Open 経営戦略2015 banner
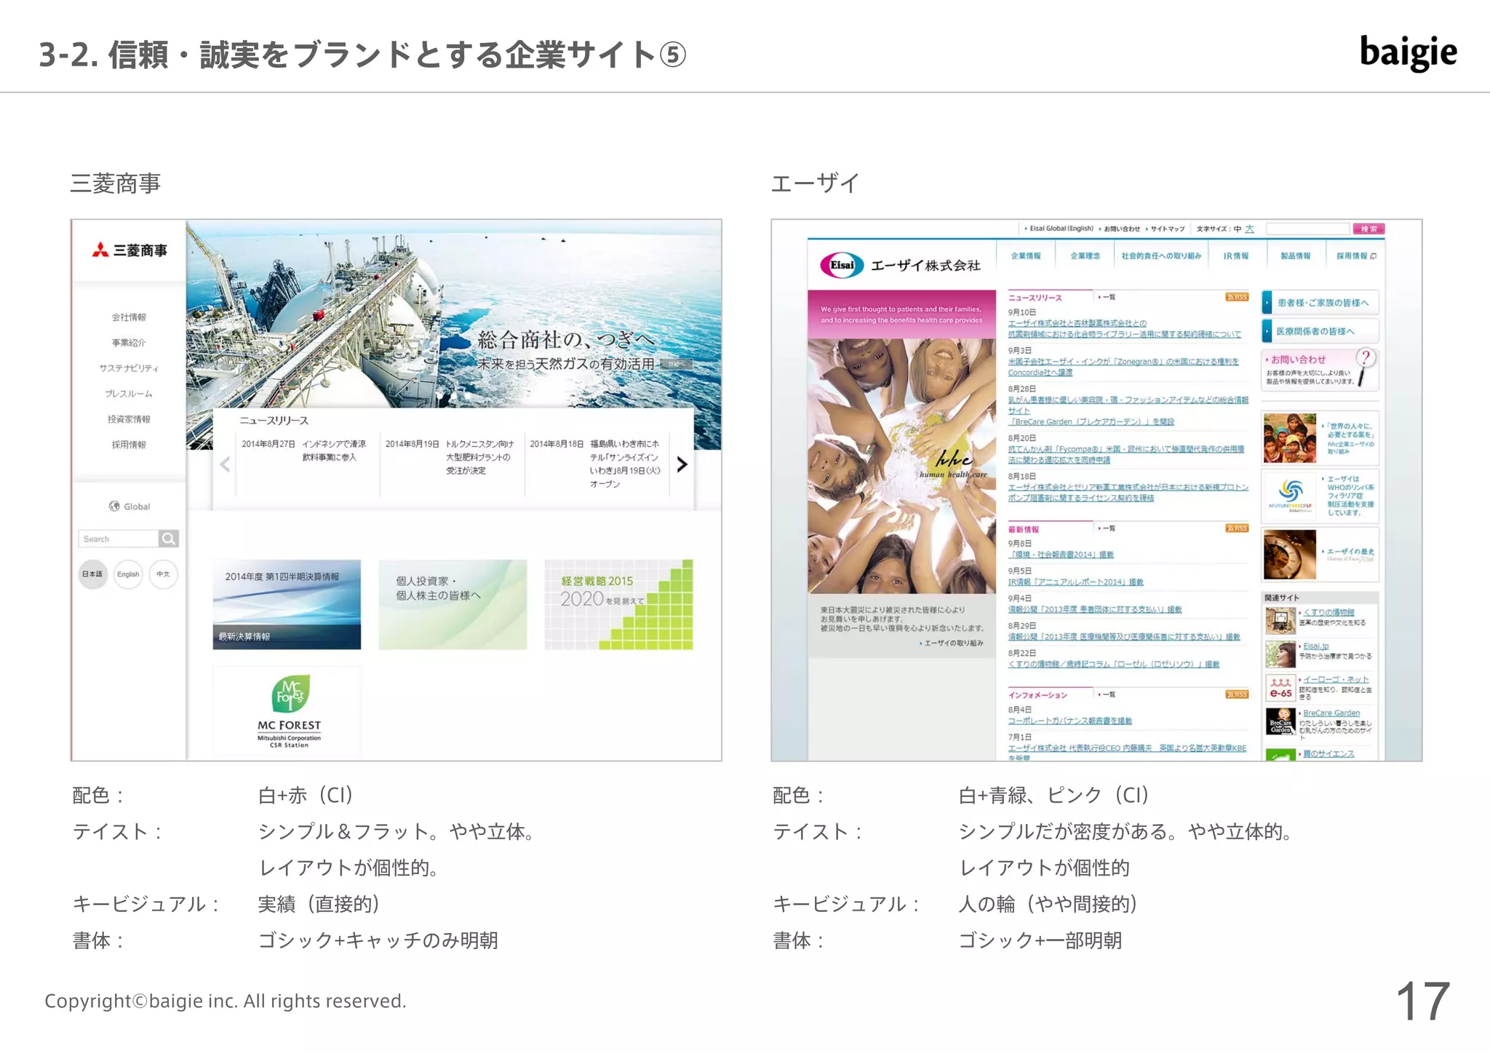The height and width of the screenshot is (1054, 1490). pos(618,604)
